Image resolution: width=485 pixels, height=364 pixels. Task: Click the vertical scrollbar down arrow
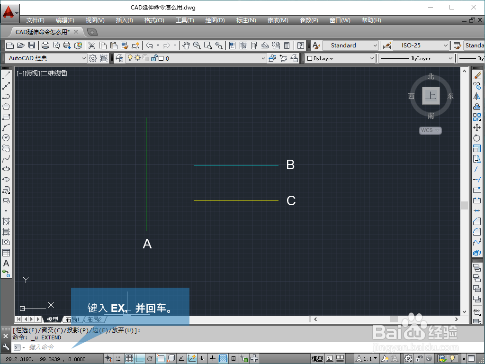tap(464, 311)
